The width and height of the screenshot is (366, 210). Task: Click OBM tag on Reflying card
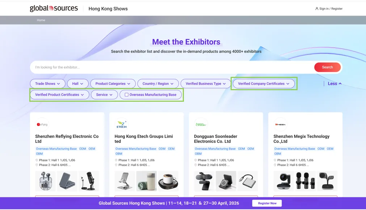point(39,154)
